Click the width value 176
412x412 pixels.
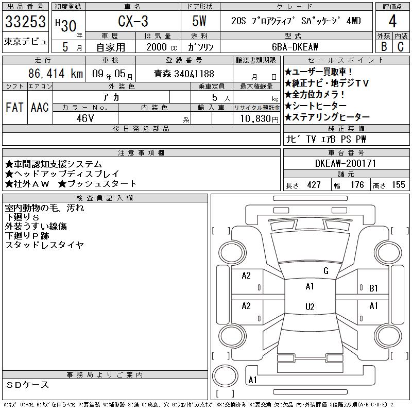(357, 185)
